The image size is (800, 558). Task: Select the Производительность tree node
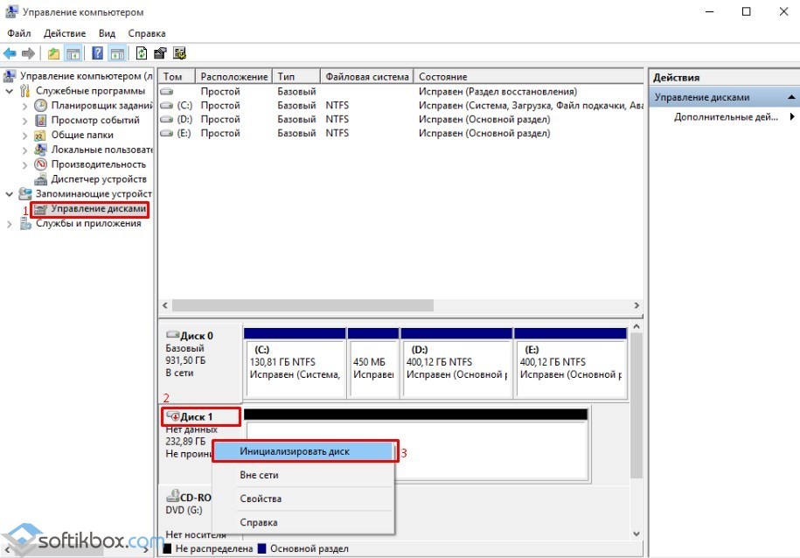click(98, 164)
